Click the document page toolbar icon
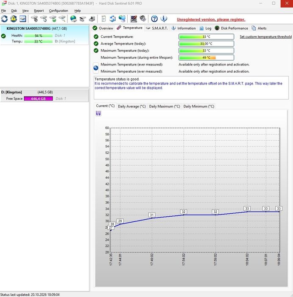 click(103, 19)
